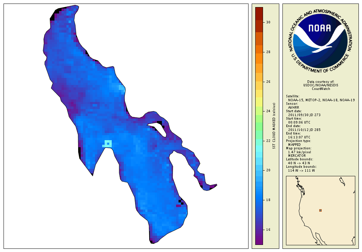
Task: Click the satellite list 'NOAA-15, METOP-2, NOAA-18, NOAA-19'
Action: click(321, 100)
